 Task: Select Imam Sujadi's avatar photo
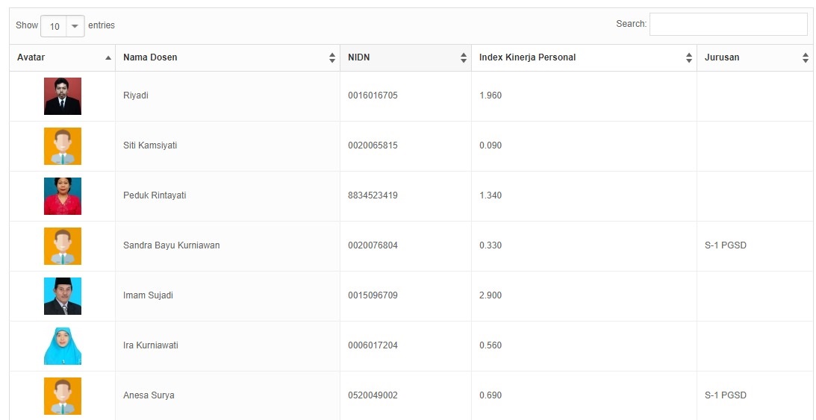coord(63,296)
